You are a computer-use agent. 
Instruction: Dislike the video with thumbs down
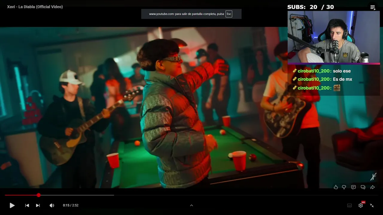coord(344,187)
